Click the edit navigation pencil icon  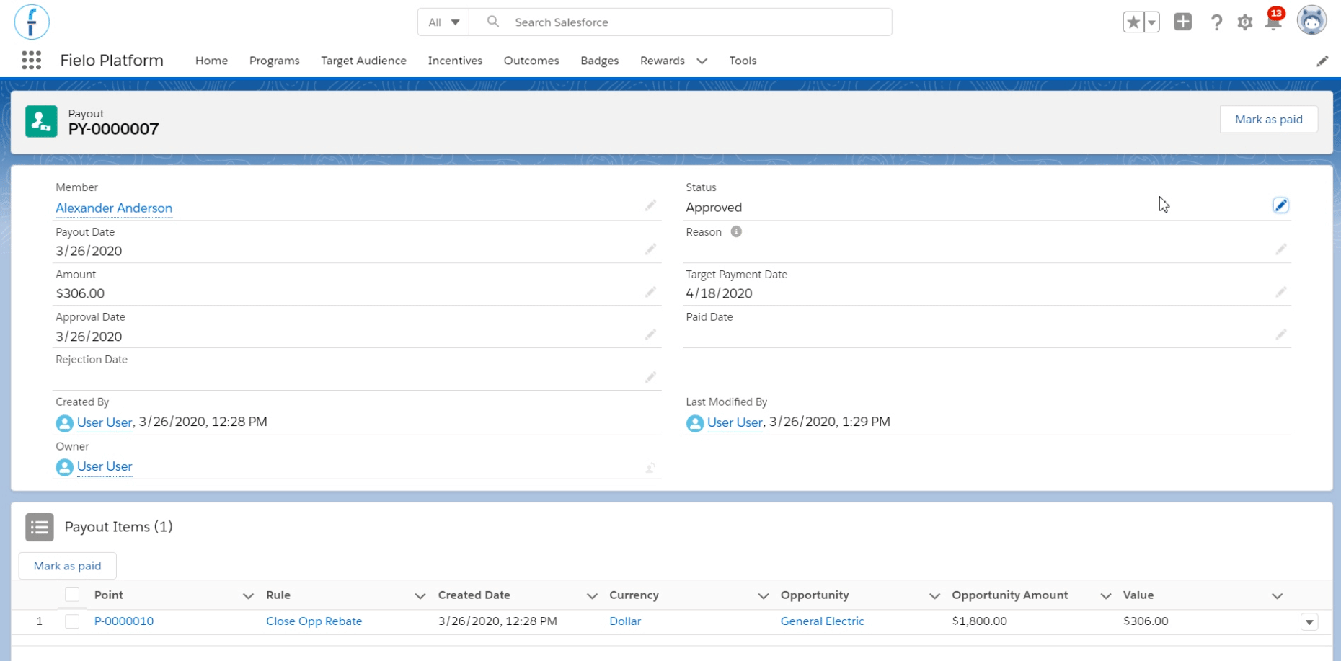[1322, 61]
